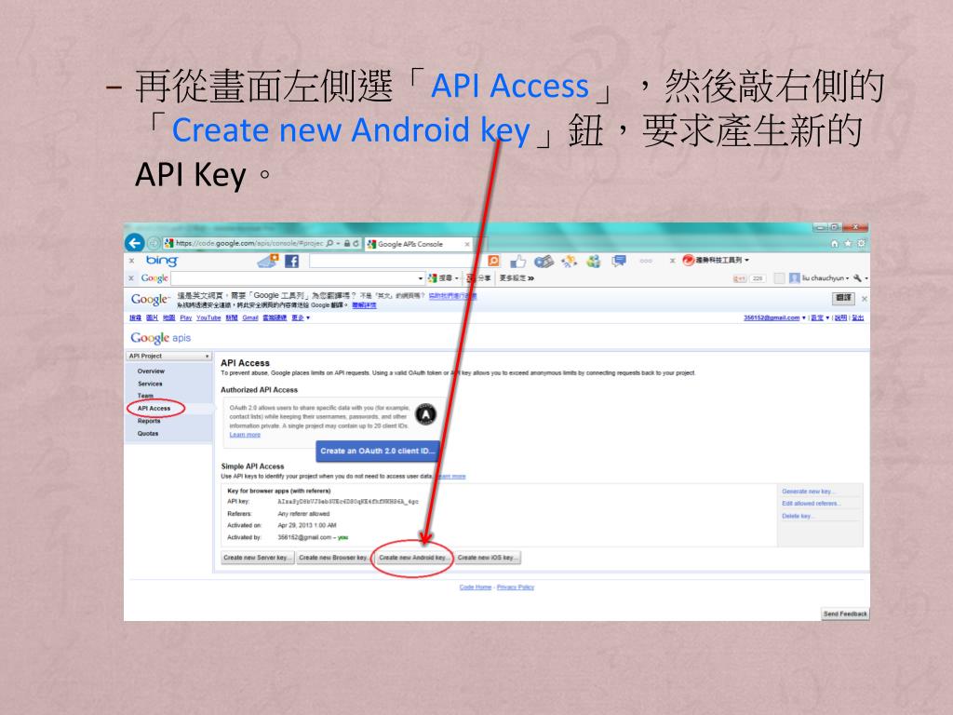
Task: Click the 翻譯 translate button
Action: click(843, 298)
